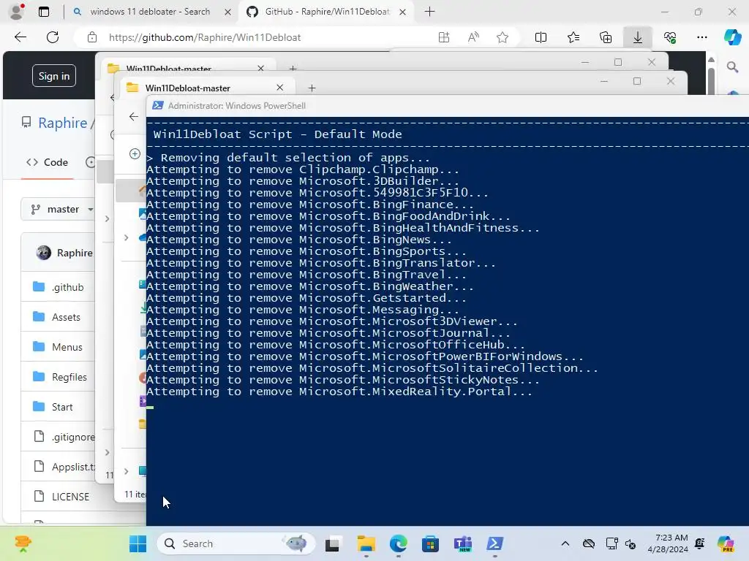Viewport: 749px width, 561px height.
Task: Open notifications bell in tray
Action: tap(700, 543)
